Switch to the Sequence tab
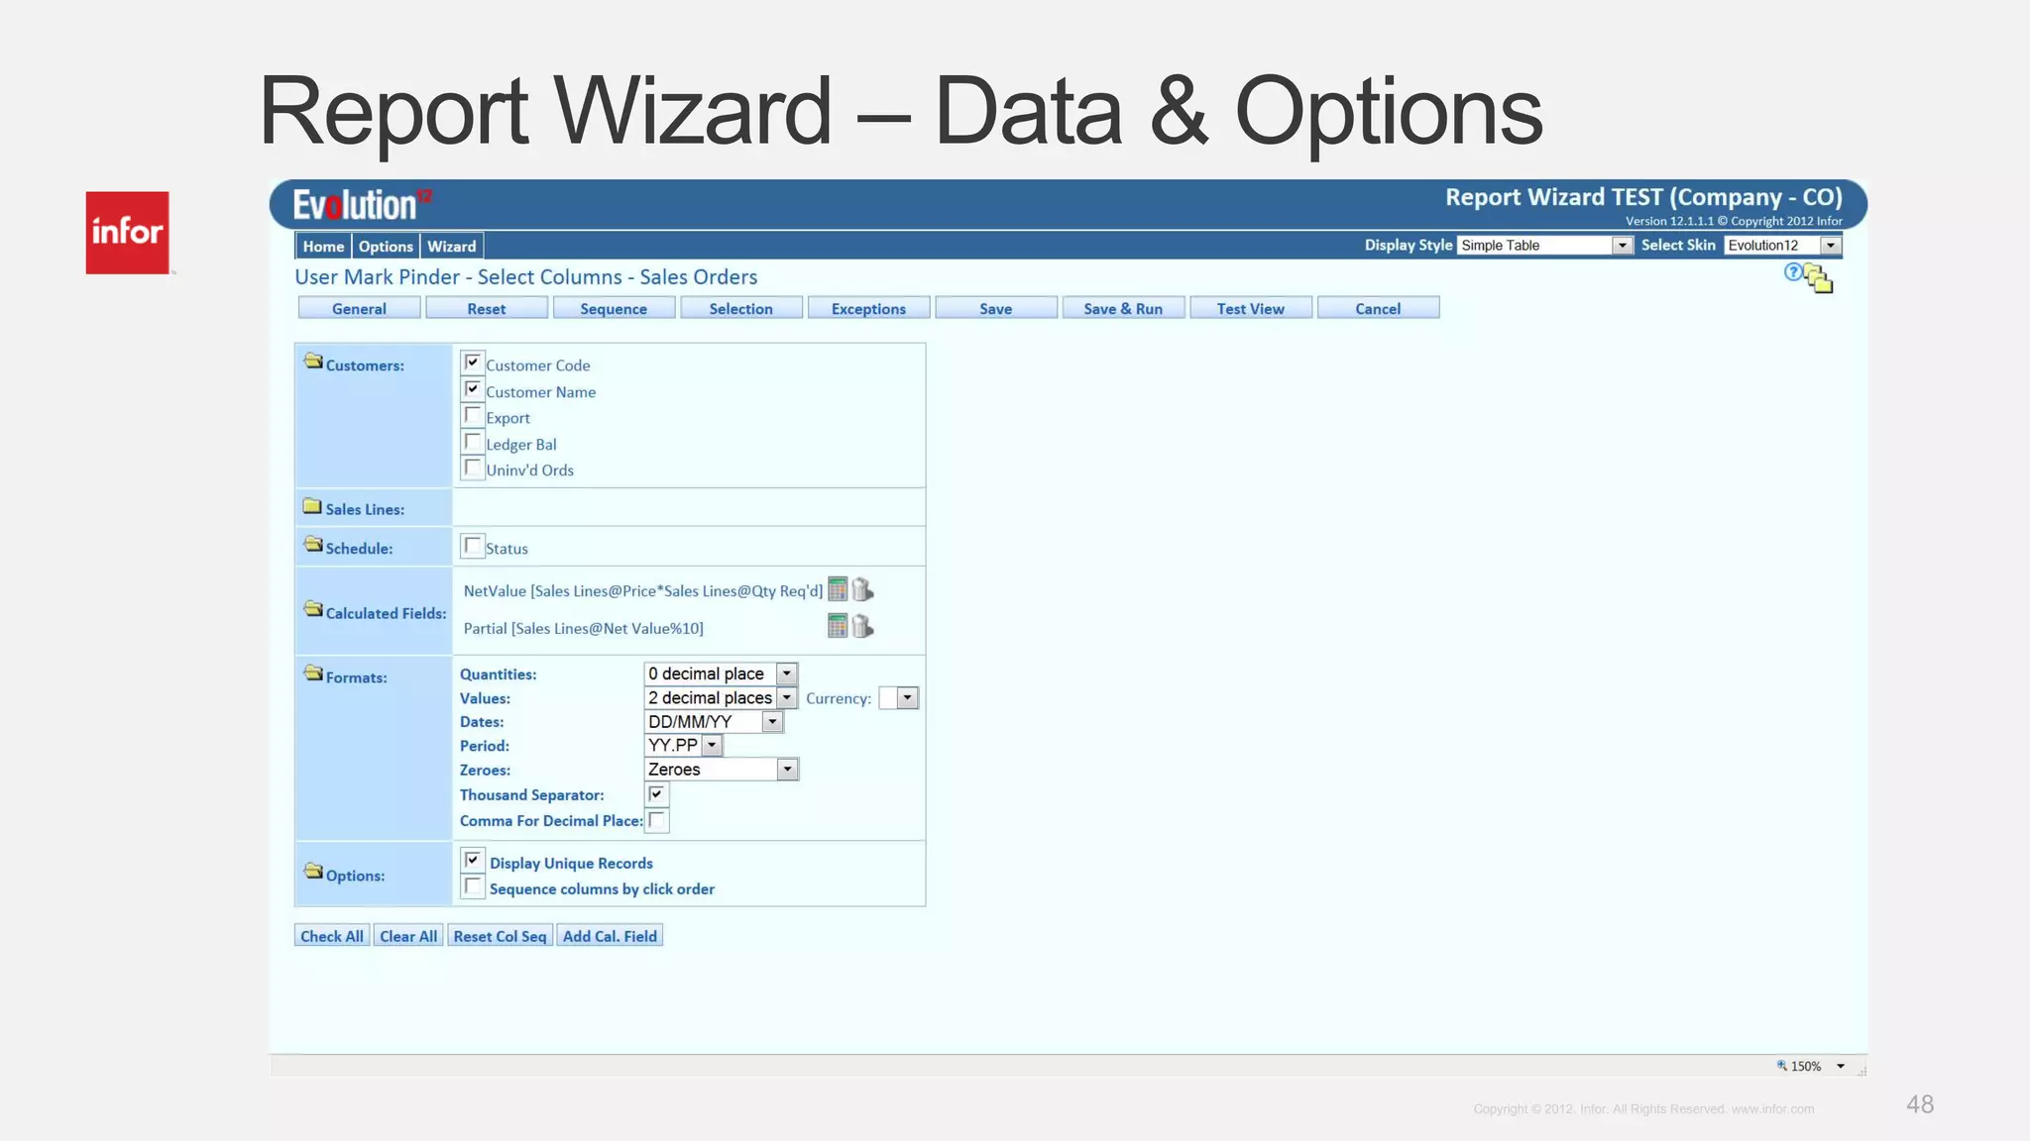 [614, 308]
